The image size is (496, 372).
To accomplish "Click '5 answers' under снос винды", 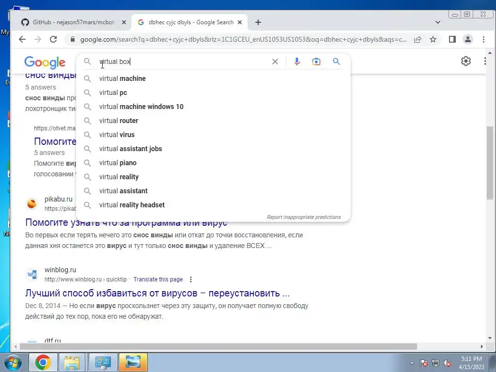I will point(41,87).
